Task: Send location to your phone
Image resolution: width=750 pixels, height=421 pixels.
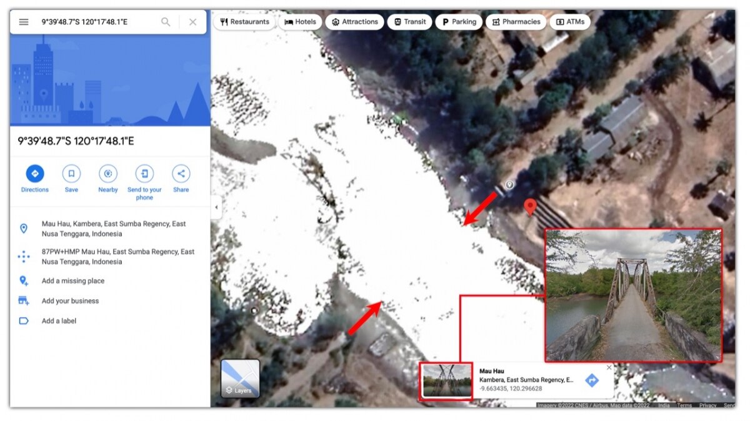Action: [144, 174]
